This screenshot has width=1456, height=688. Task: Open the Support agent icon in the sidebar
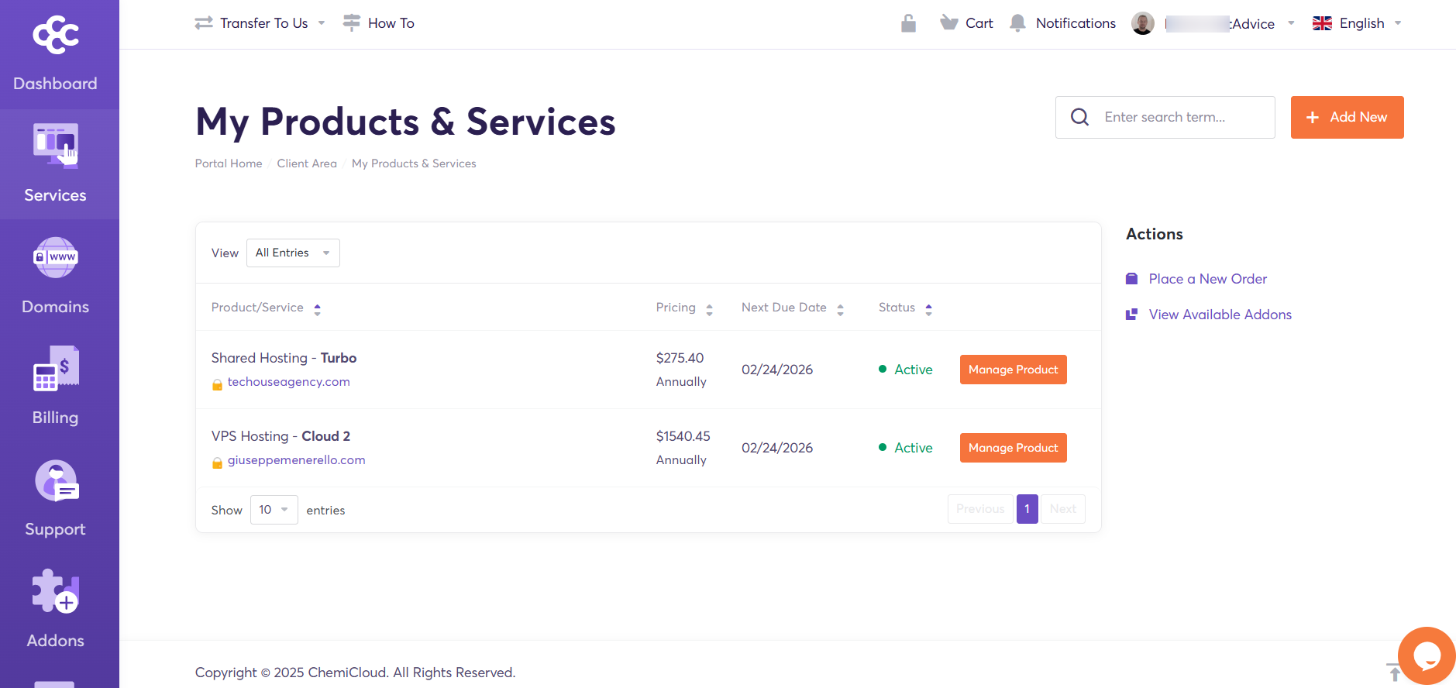click(x=57, y=481)
